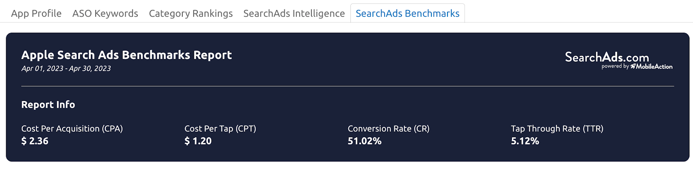Screen dimensions: 693x173
Task: Select the 51.02% conversion rate value
Action: pos(365,141)
